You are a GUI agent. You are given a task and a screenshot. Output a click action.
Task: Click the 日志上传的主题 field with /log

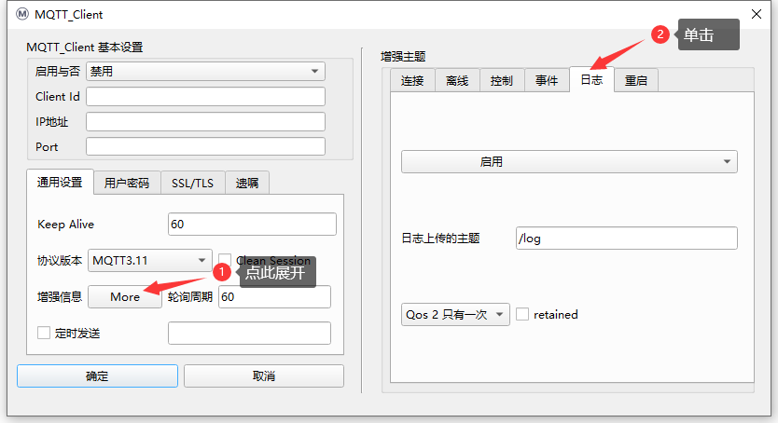tap(627, 239)
